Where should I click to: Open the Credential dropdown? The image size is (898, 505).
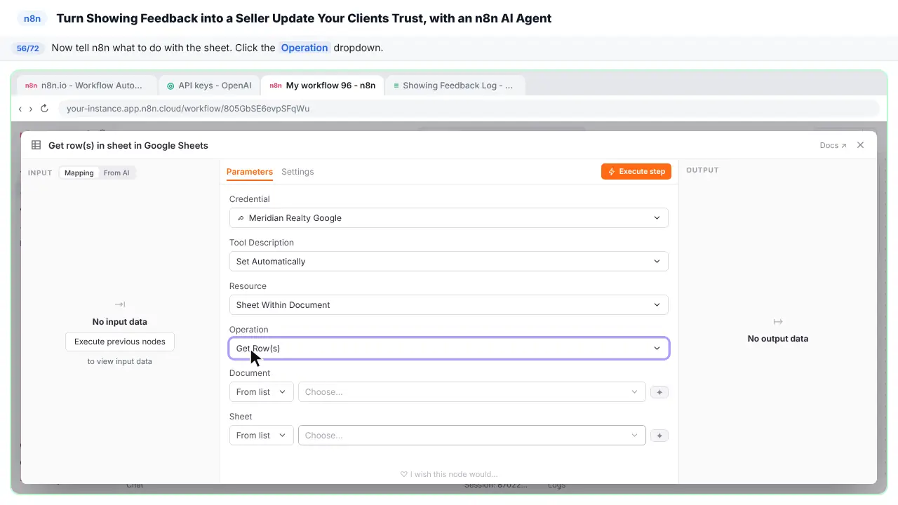pyautogui.click(x=449, y=218)
